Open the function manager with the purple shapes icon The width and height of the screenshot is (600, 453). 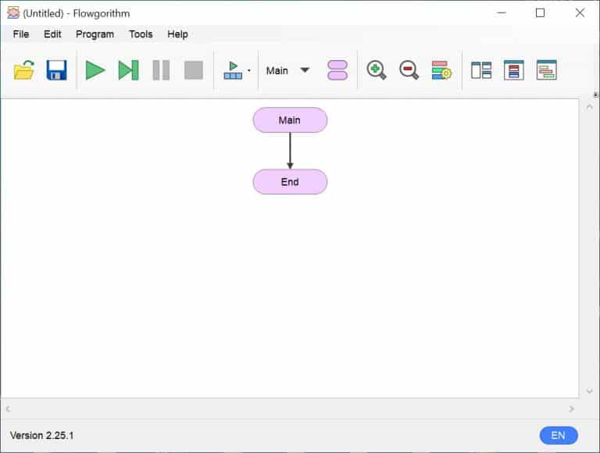(x=337, y=70)
